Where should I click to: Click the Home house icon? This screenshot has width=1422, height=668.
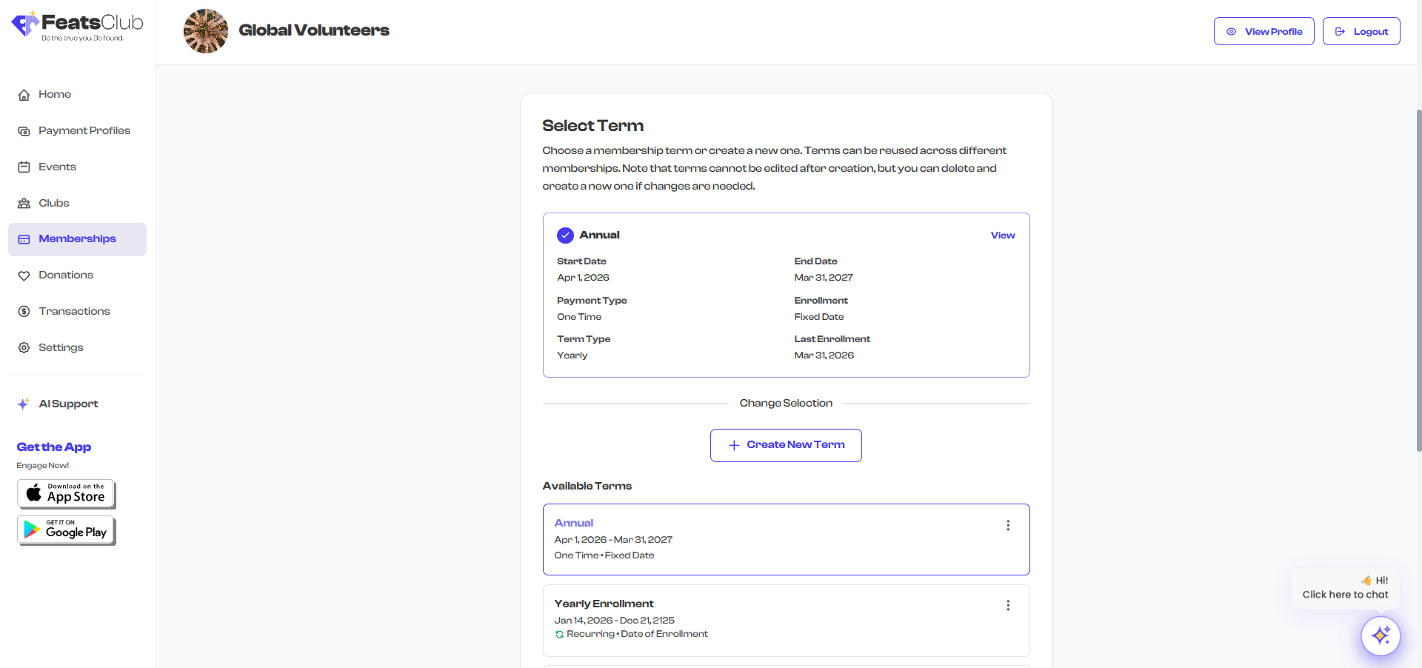pyautogui.click(x=24, y=95)
